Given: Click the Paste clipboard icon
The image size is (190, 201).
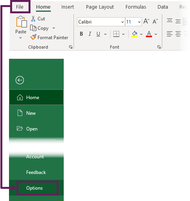Looking at the screenshot, I should point(22,22).
